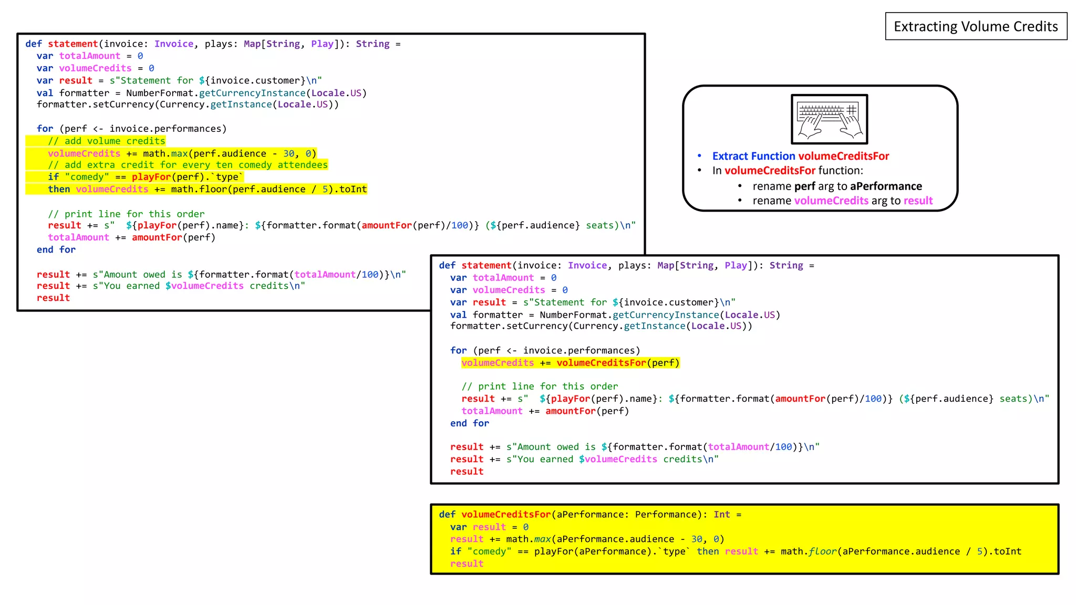The image size is (1076, 605).
Task: Click 'end for' in the lower-right code box
Action: [469, 423]
